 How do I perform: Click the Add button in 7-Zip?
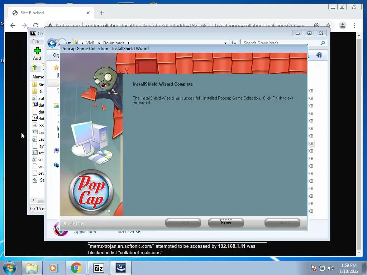click(x=37, y=54)
